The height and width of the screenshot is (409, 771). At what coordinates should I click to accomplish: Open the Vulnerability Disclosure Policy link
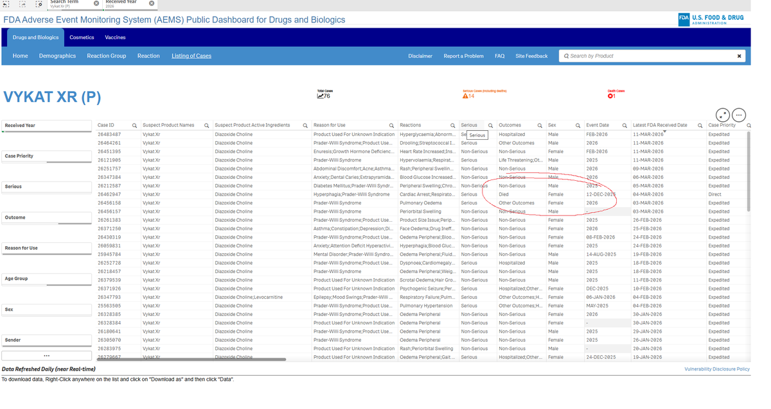coord(717,369)
